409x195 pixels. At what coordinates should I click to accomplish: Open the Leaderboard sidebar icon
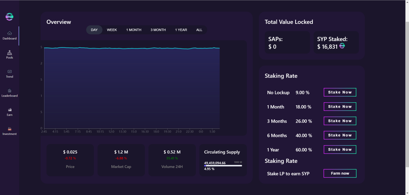coord(10,90)
